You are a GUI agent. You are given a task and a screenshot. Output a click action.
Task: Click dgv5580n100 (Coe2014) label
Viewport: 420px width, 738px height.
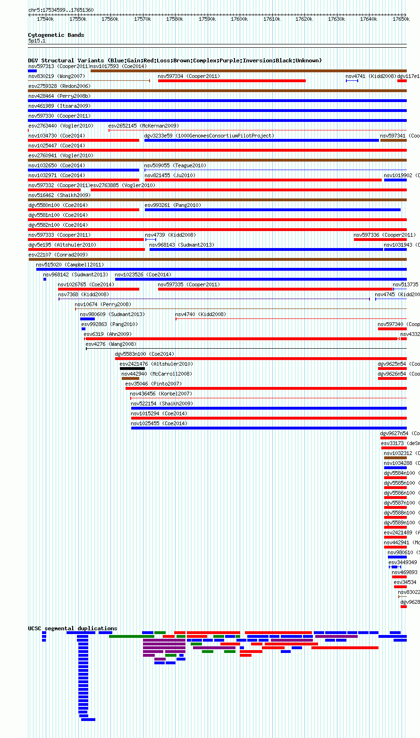click(x=58, y=205)
